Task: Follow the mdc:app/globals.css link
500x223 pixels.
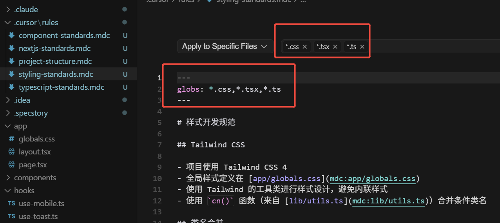Action: (373, 179)
